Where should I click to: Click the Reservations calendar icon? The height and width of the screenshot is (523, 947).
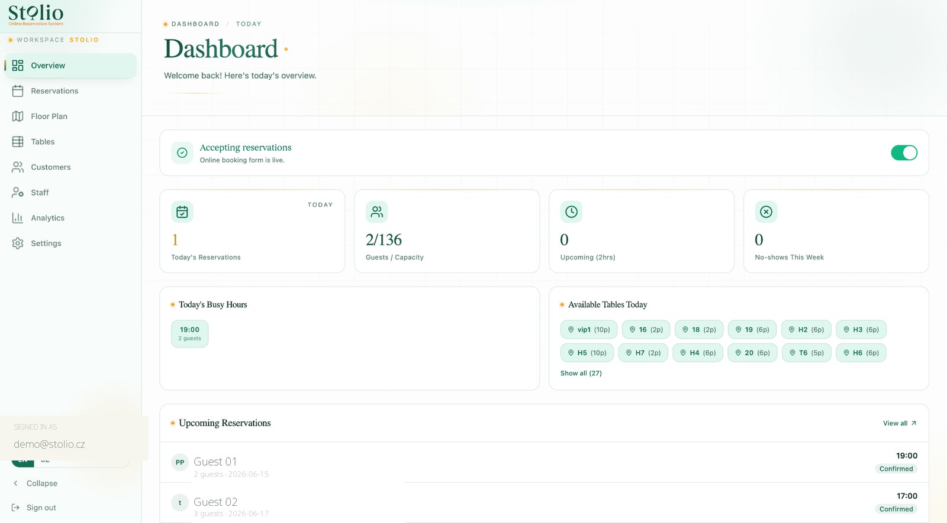coord(18,91)
